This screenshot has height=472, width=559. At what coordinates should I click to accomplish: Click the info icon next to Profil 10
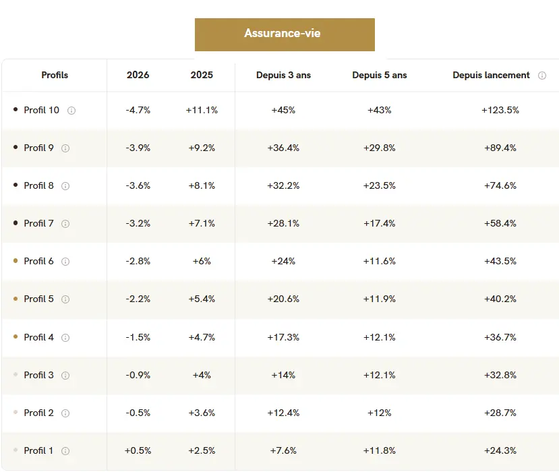(x=71, y=111)
